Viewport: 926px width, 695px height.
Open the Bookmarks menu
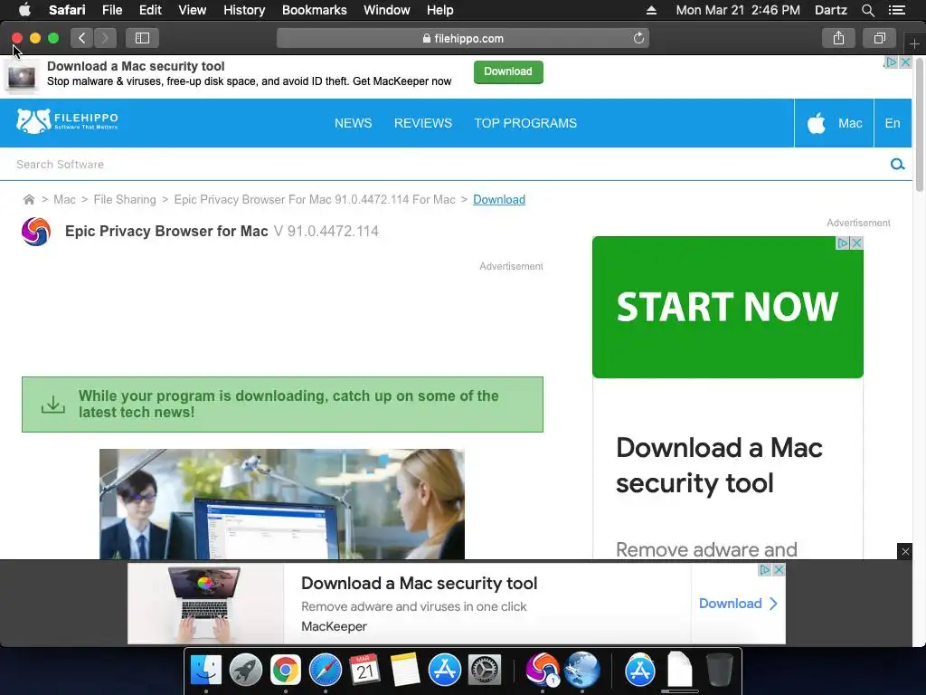(314, 10)
